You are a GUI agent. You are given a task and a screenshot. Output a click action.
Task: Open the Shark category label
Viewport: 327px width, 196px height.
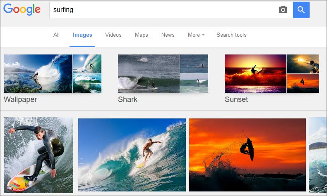coord(127,99)
